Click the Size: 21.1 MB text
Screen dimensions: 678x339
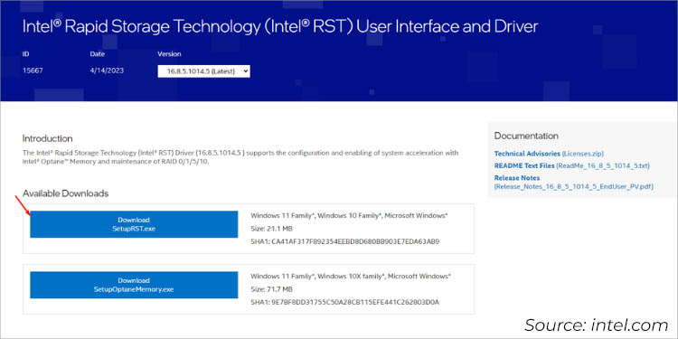(271, 229)
